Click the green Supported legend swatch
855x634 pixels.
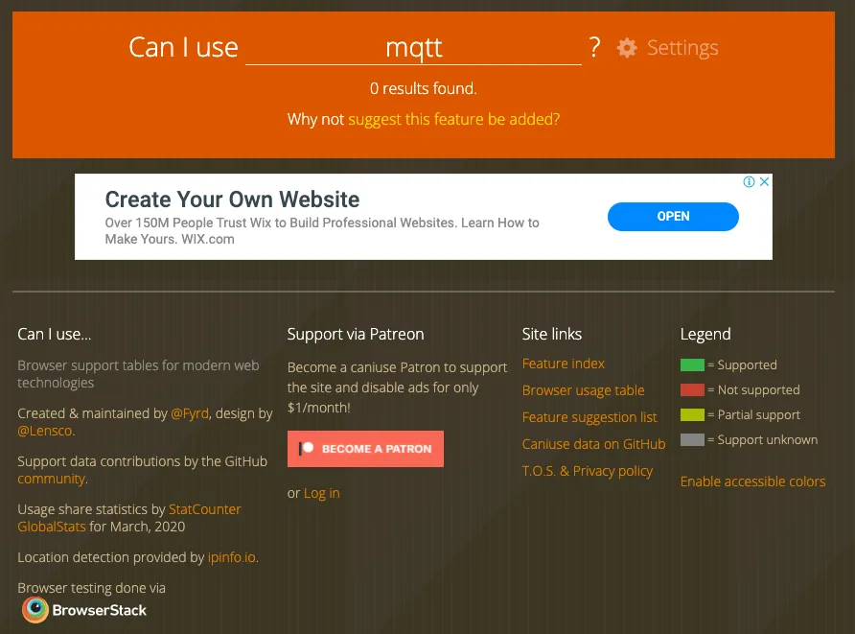point(692,365)
